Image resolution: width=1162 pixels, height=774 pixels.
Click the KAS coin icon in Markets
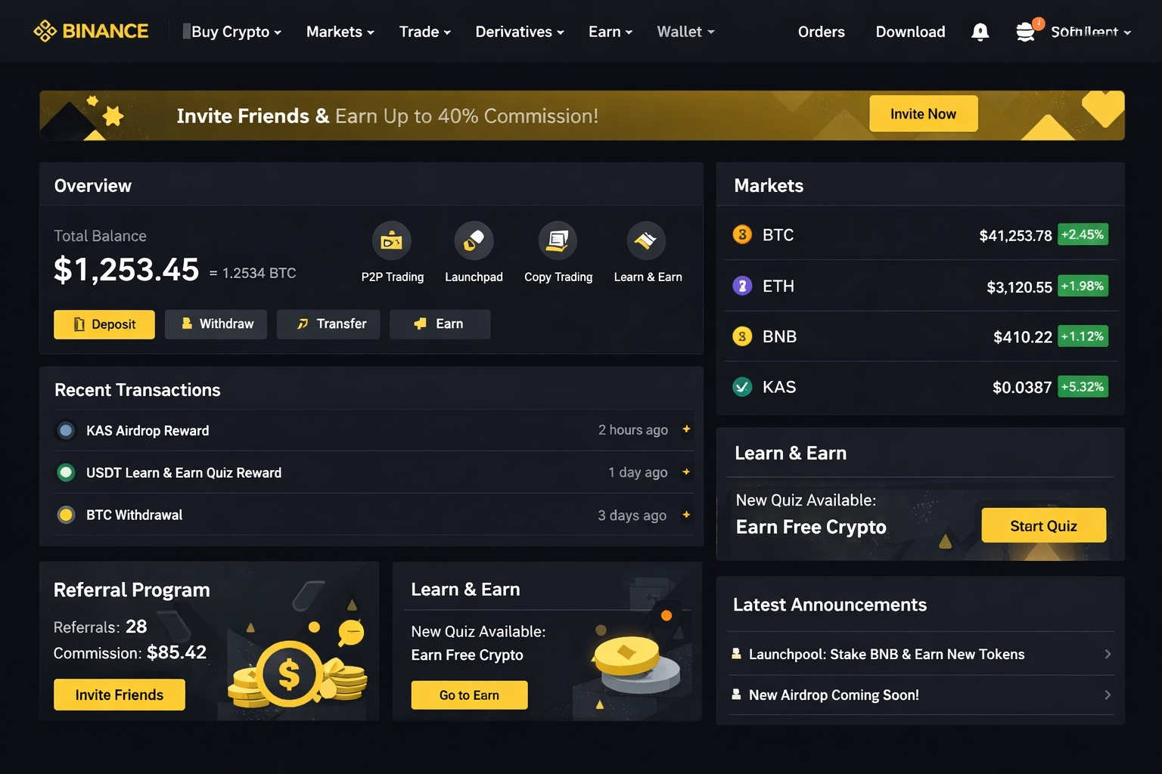pyautogui.click(x=742, y=387)
